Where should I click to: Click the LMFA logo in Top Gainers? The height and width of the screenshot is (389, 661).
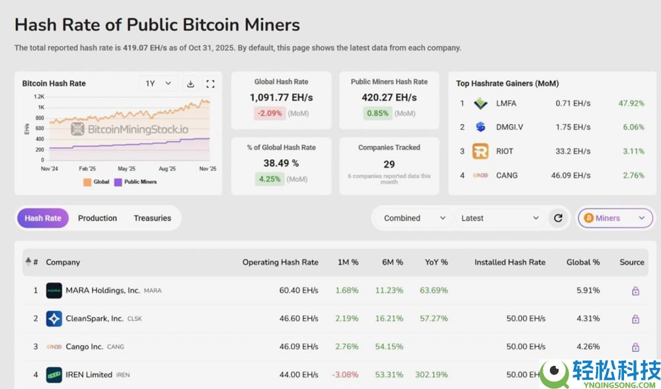pos(481,104)
